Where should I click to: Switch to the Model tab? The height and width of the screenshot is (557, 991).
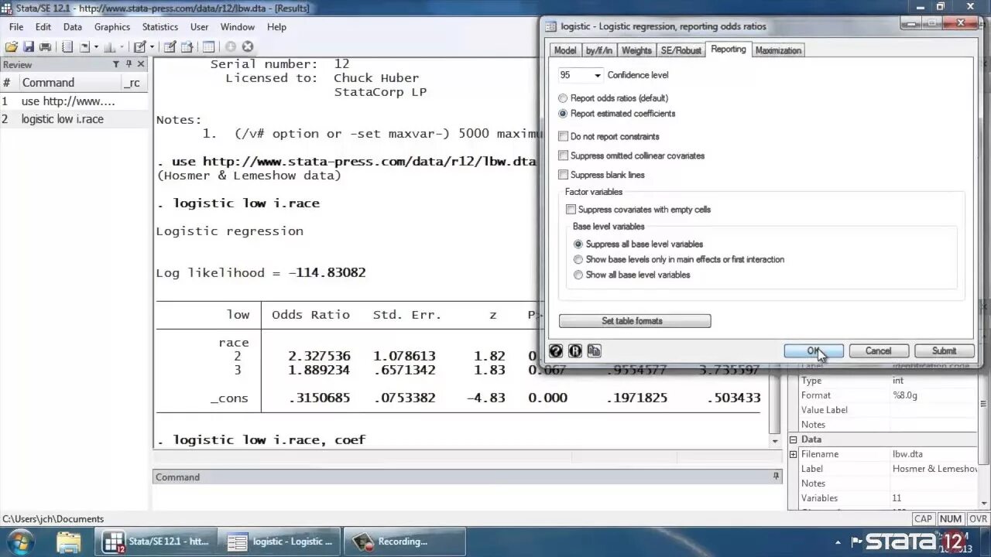565,50
